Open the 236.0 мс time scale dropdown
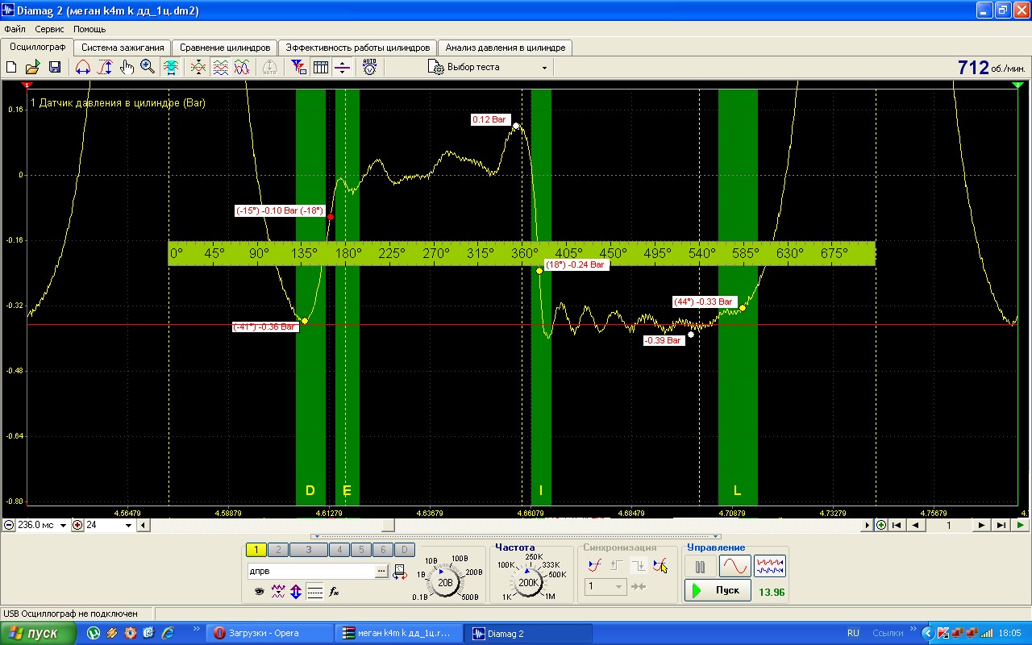Image resolution: width=1032 pixels, height=645 pixels. [x=64, y=525]
